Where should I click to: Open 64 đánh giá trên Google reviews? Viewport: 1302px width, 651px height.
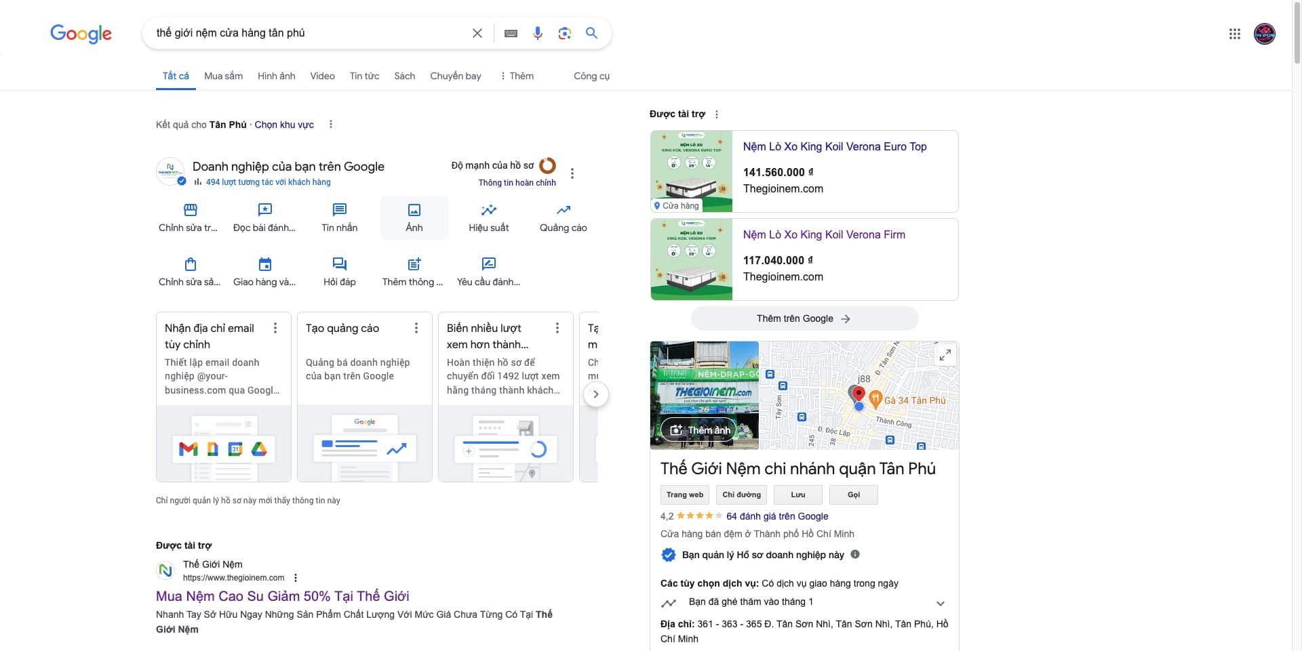pyautogui.click(x=777, y=516)
